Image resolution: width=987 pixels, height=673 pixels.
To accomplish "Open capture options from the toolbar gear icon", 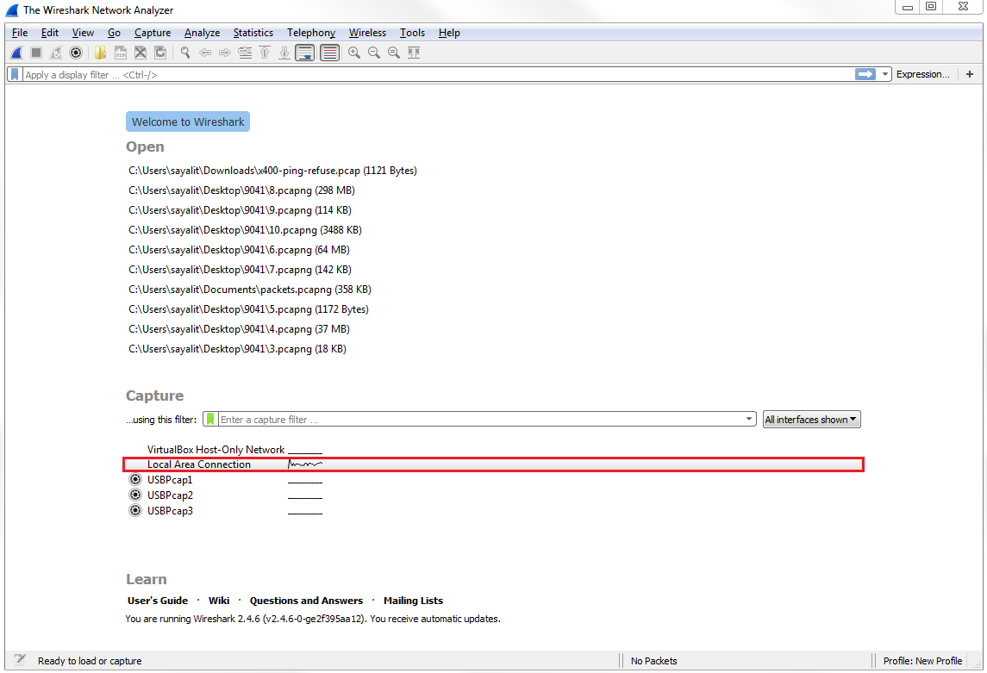I will point(76,53).
